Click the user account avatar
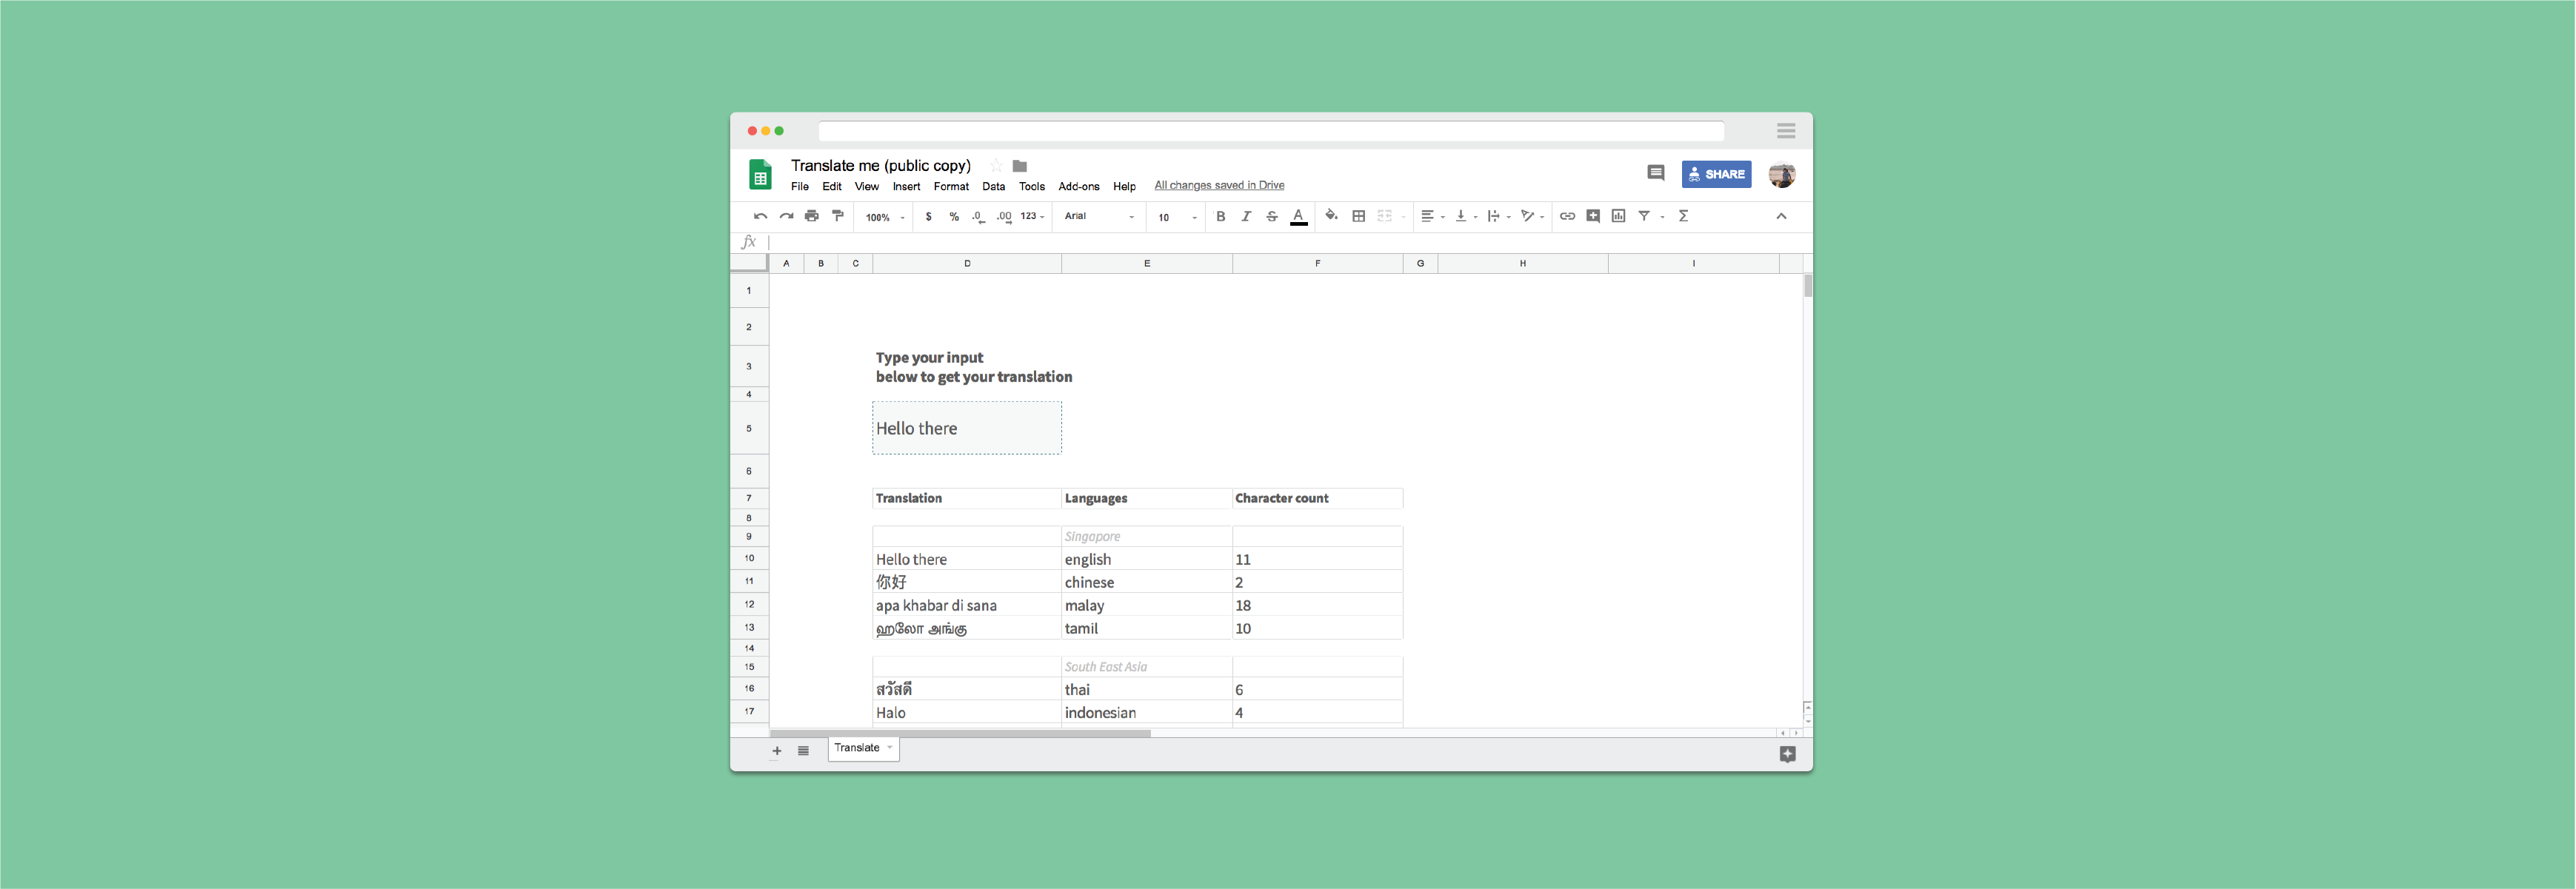The height and width of the screenshot is (889, 2576). (1782, 174)
